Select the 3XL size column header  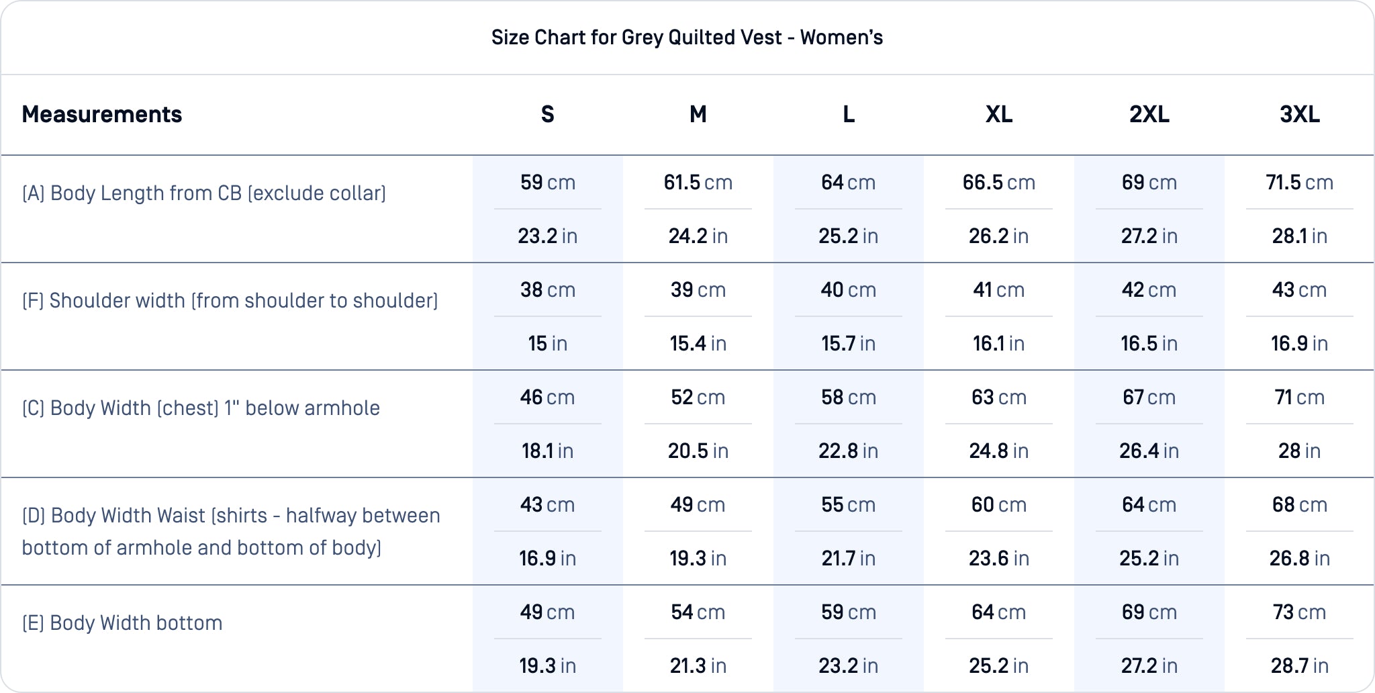click(x=1300, y=115)
